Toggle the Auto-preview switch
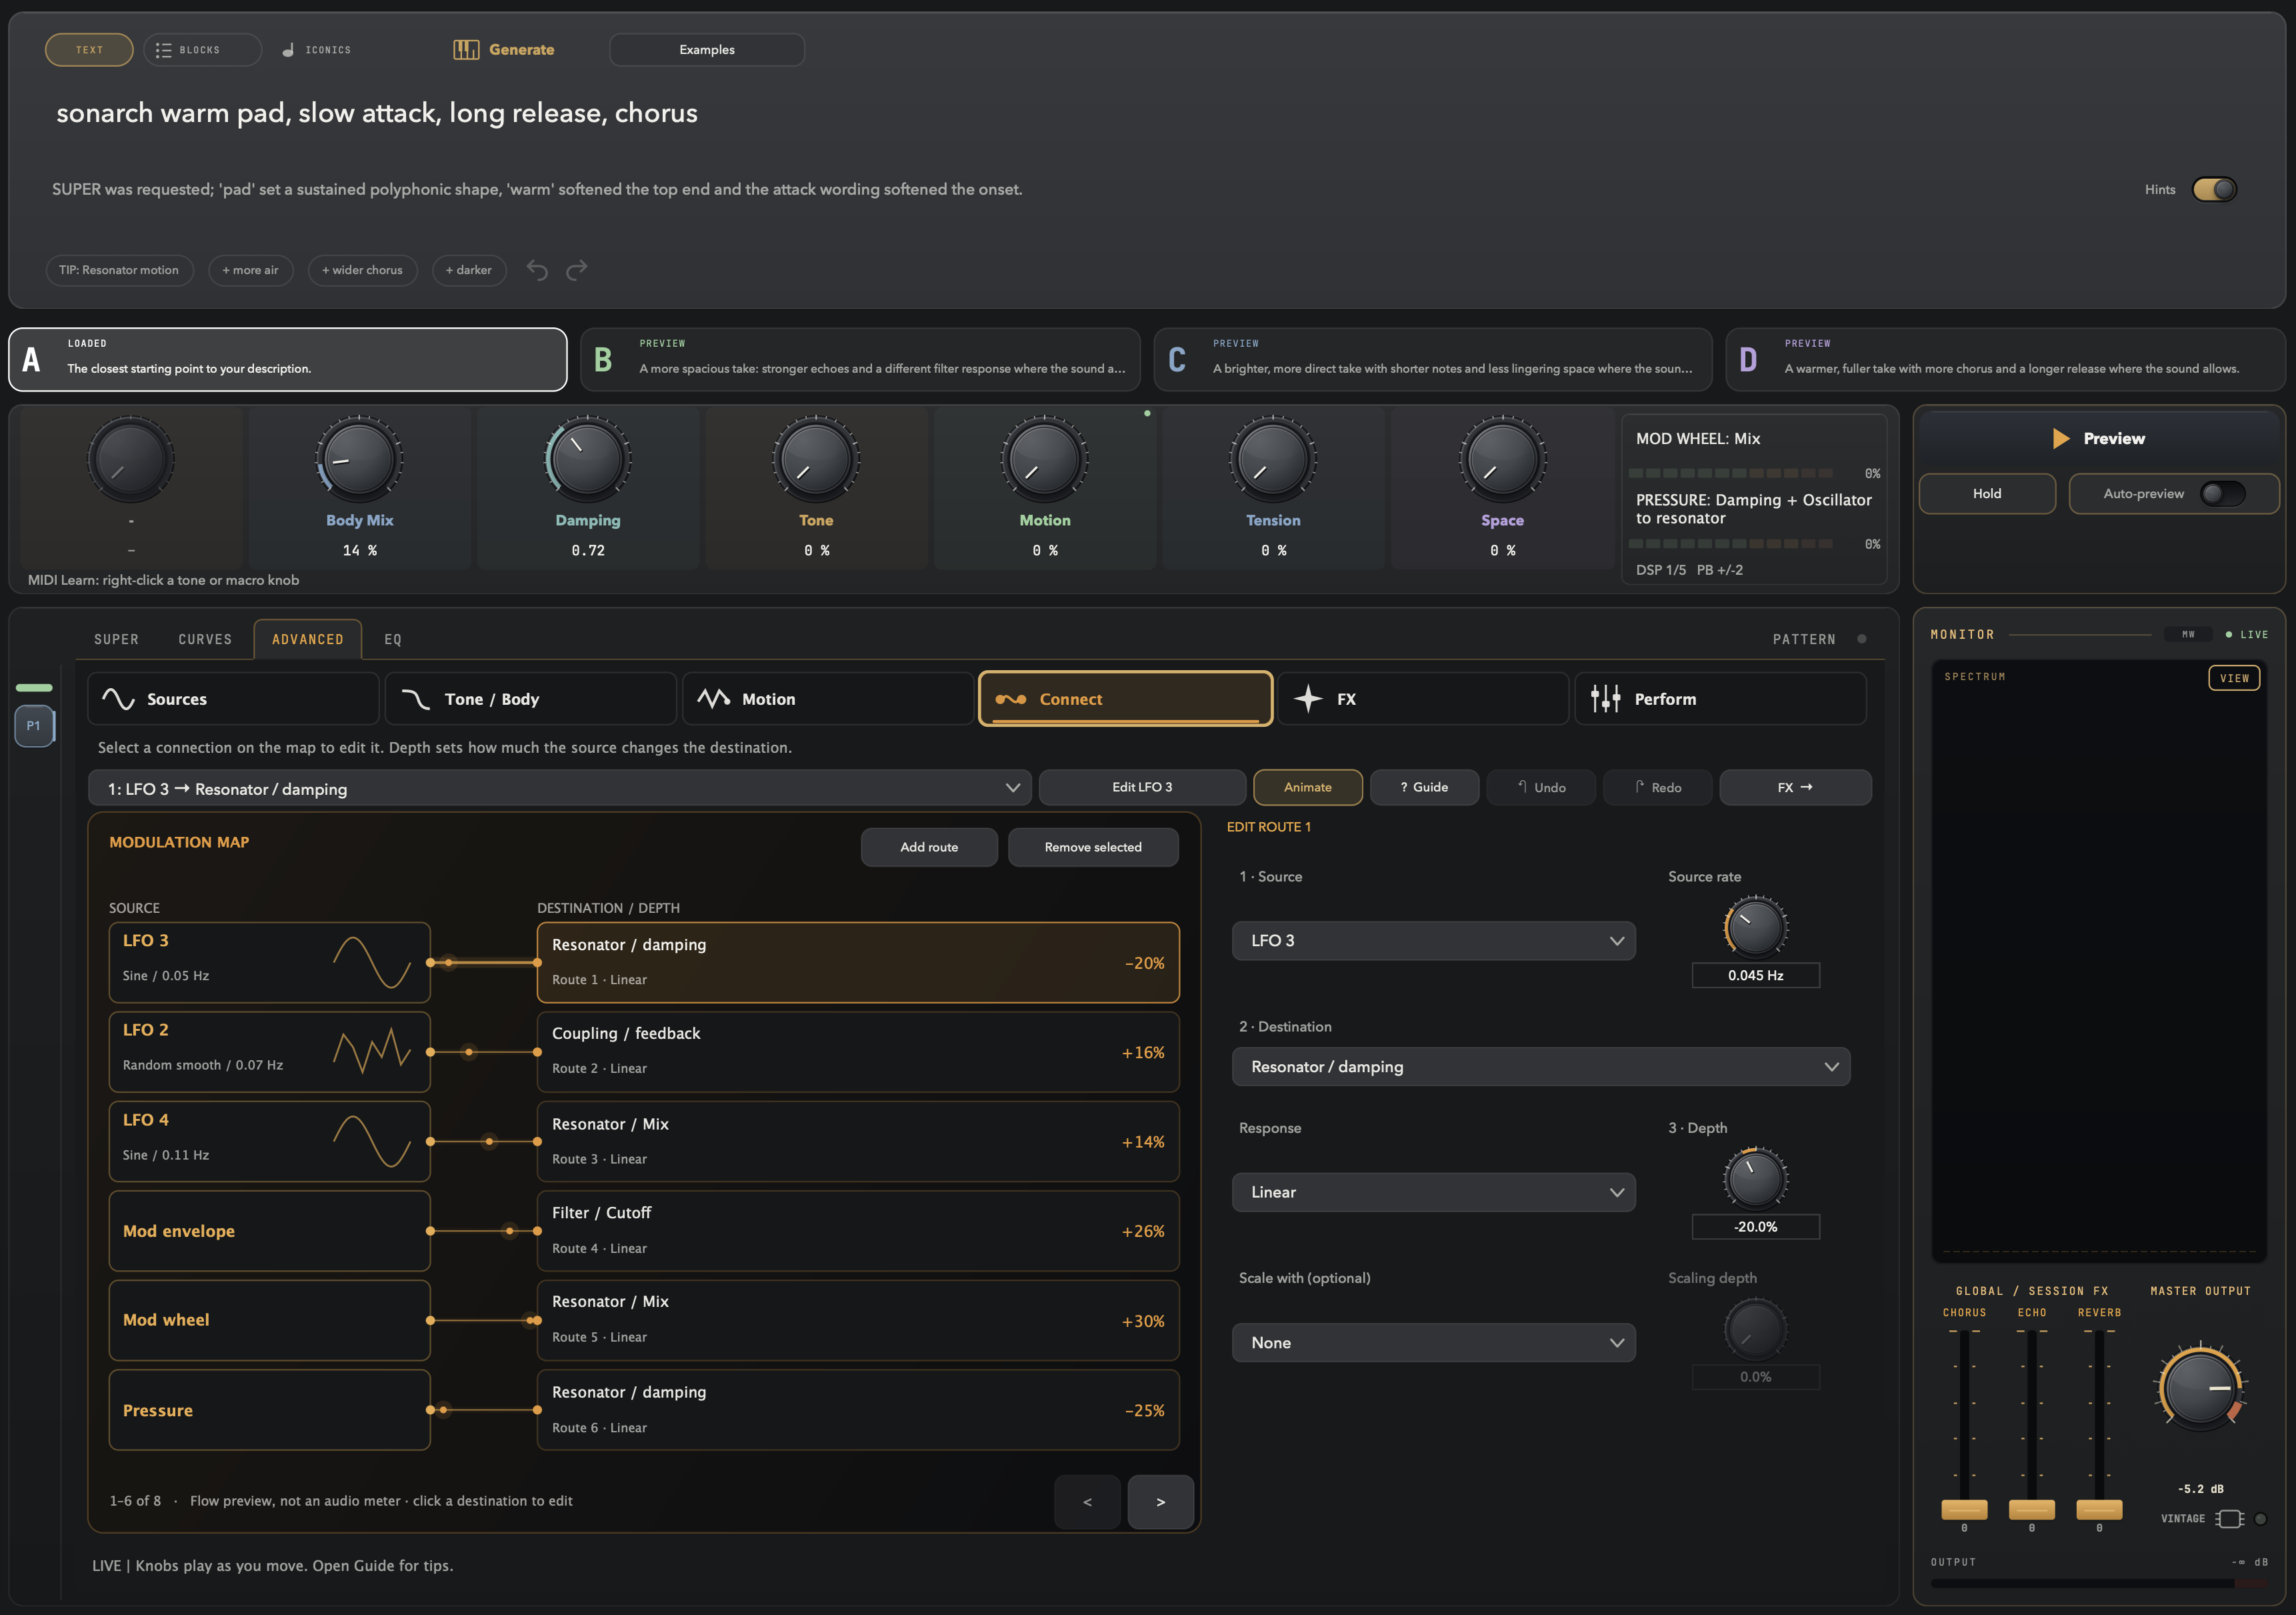 [2222, 494]
